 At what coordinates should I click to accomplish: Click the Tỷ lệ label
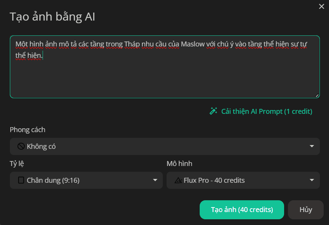(x=17, y=163)
